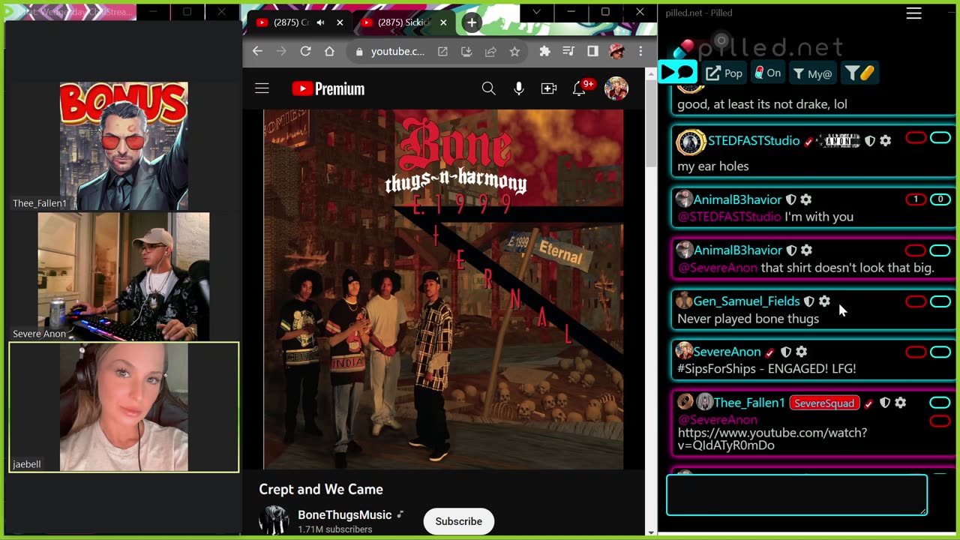Screen dimensions: 960x540
Task: Click red pill on STEDFASTStudio message
Action: click(x=916, y=138)
